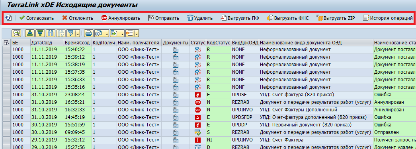416x149 pixels.
Task: Click Выгрузить ФНС export button
Action: tap(288, 18)
